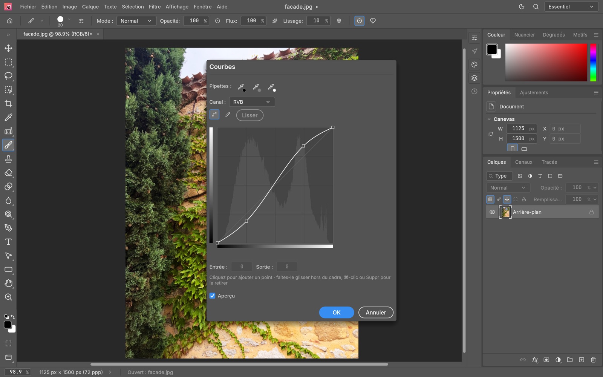Choose the pencil draw-curve mode icon

point(228,115)
